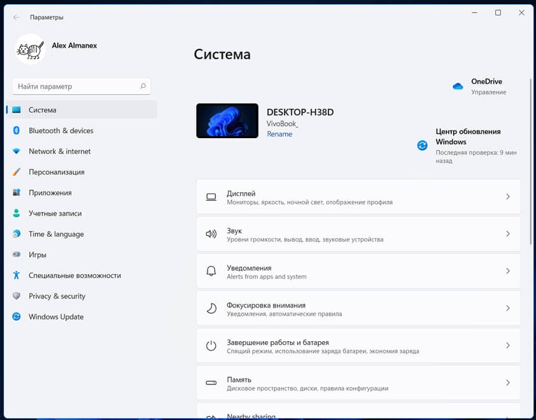
Task: Click the Приложения apps icon
Action: (16, 192)
